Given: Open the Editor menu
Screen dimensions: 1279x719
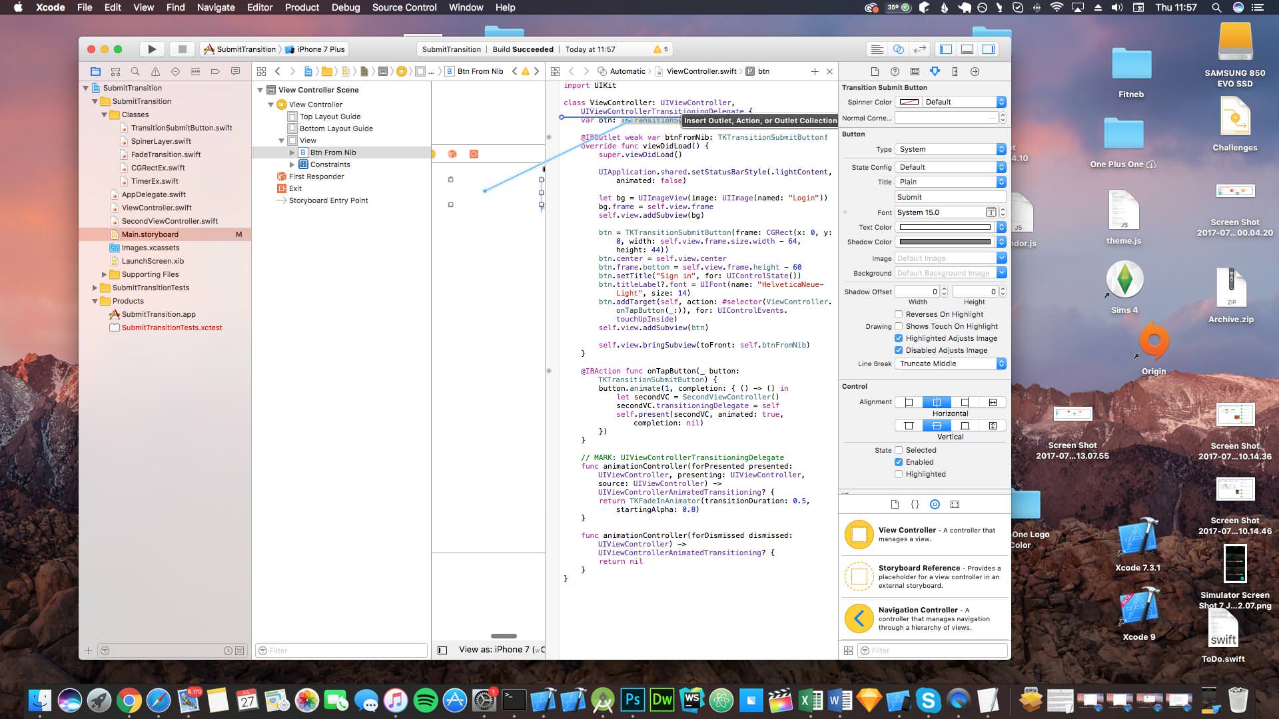Looking at the screenshot, I should tap(260, 7).
